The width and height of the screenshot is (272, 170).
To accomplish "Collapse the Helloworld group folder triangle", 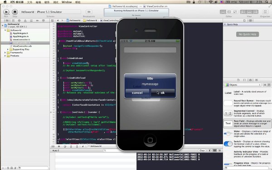I will click(x=5, y=30).
